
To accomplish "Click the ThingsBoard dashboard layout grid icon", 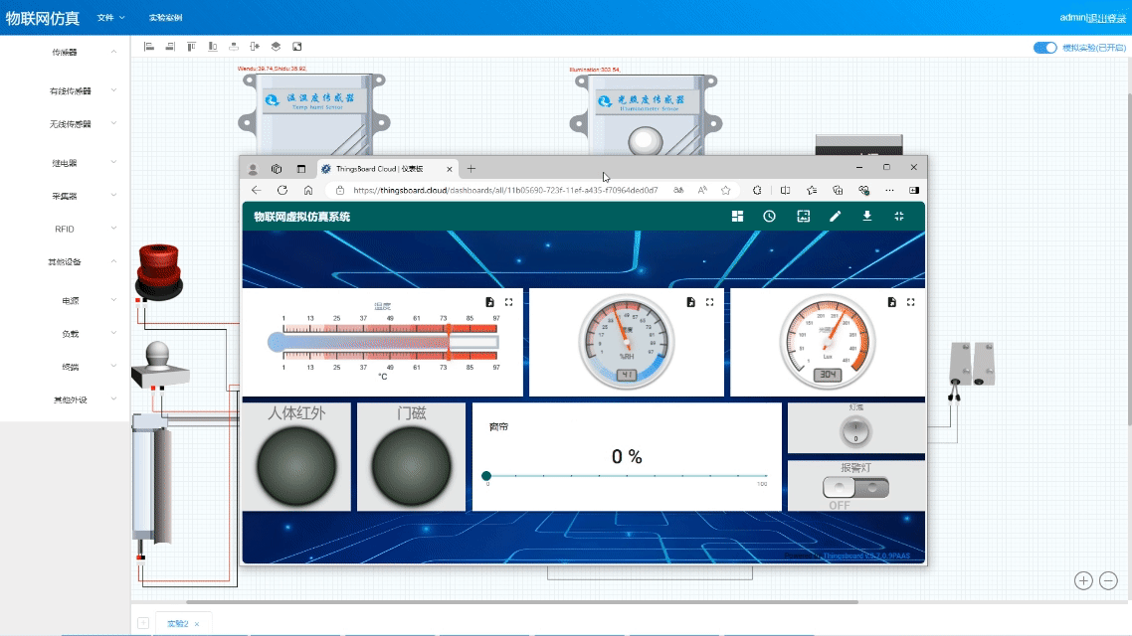I will click(x=737, y=217).
